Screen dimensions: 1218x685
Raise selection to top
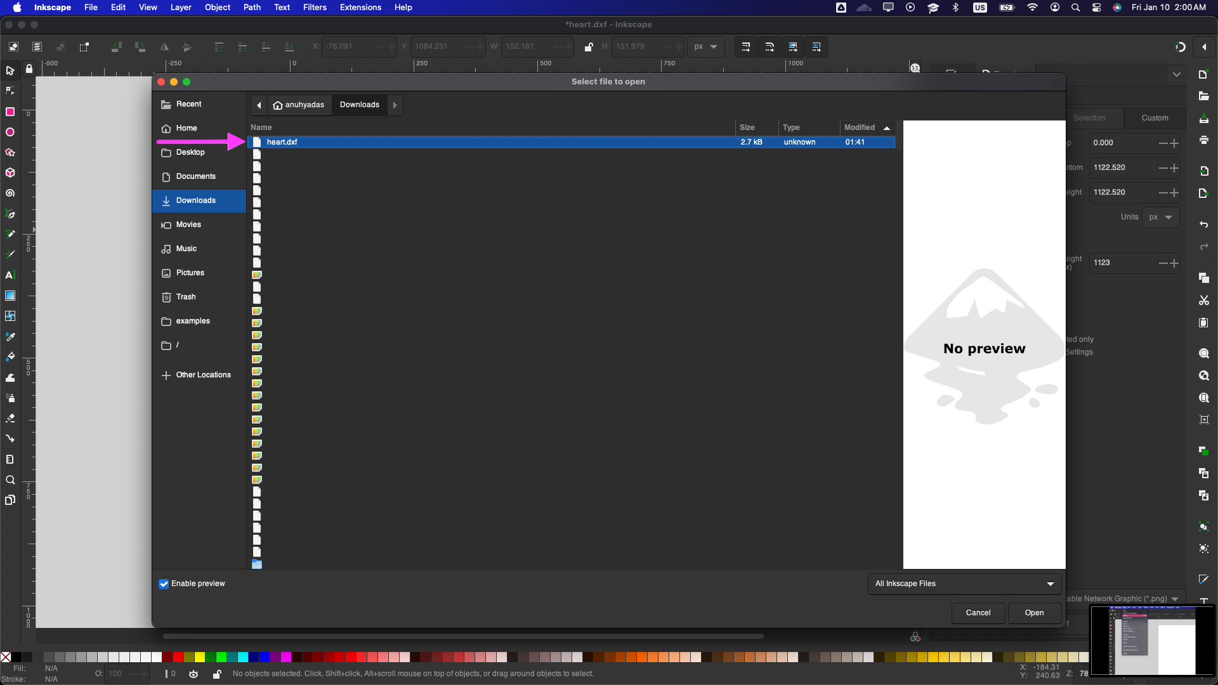(x=218, y=47)
